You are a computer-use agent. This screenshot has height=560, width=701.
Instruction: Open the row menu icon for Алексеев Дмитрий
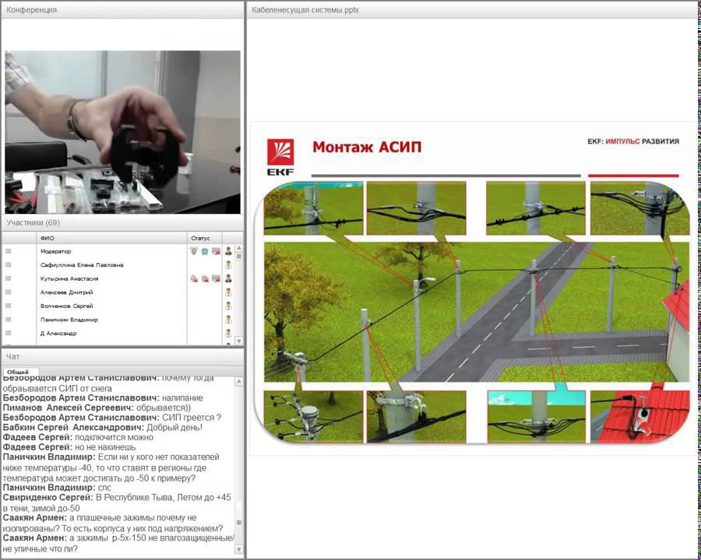(x=8, y=292)
